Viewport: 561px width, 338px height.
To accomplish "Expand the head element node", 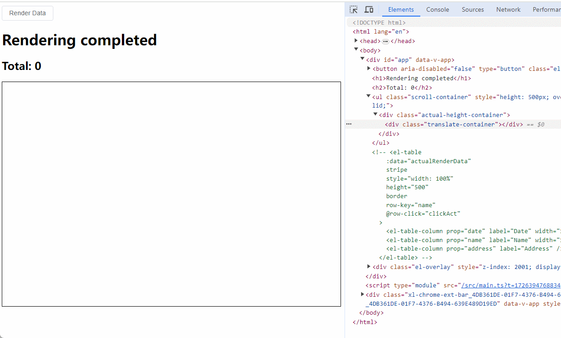I will coord(356,41).
